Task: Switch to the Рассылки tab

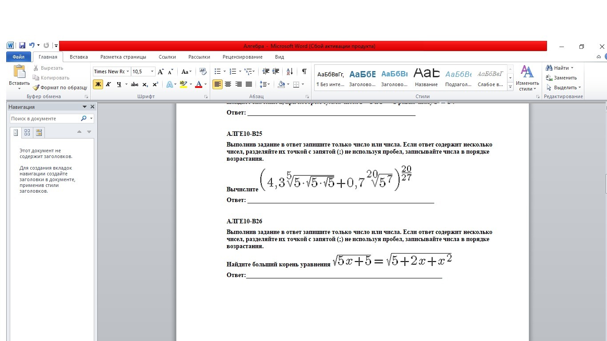Action: 199,57
